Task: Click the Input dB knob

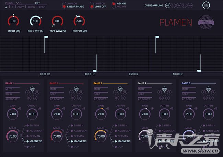Action: pos(13,21)
